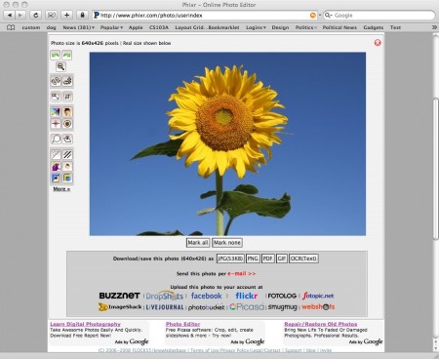Download photo as PDF
Screen dimensions: 439x359
[x=268, y=259]
